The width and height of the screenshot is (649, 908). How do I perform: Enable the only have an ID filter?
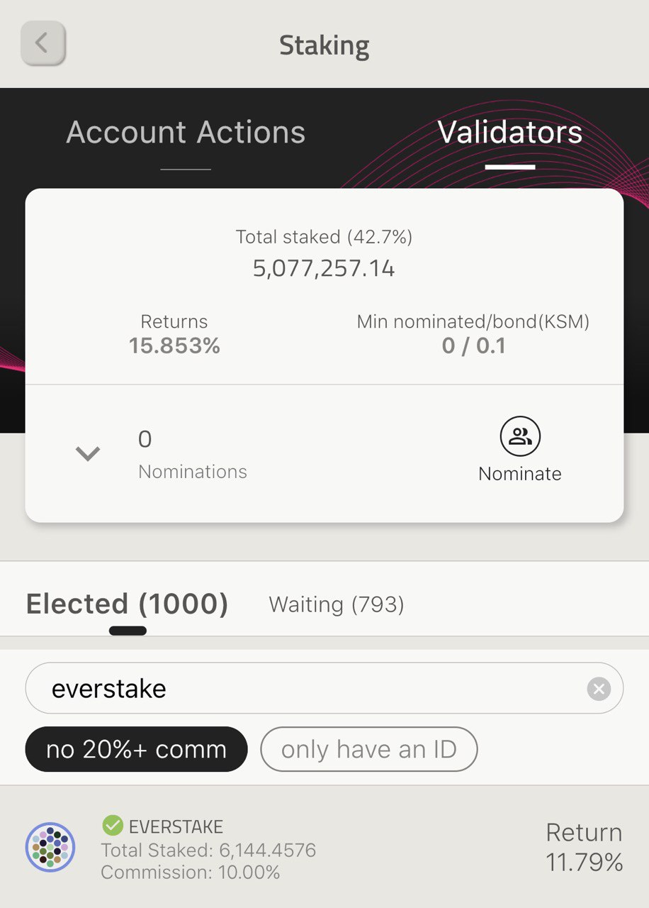tap(369, 749)
